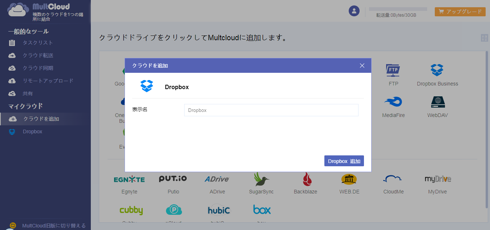The width and height of the screenshot is (490, 230).
Task: Select the SugarSync cloud service
Action: [x=261, y=184]
